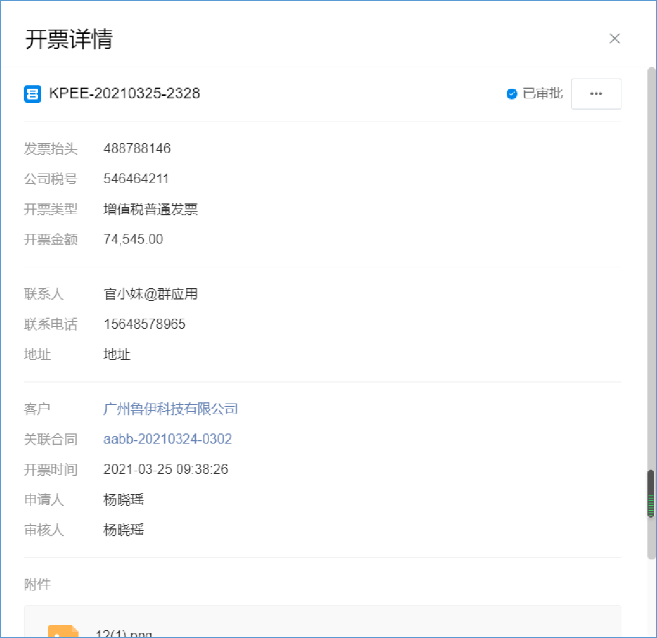This screenshot has width=657, height=638.
Task: Click the 已审批 status label
Action: click(542, 94)
